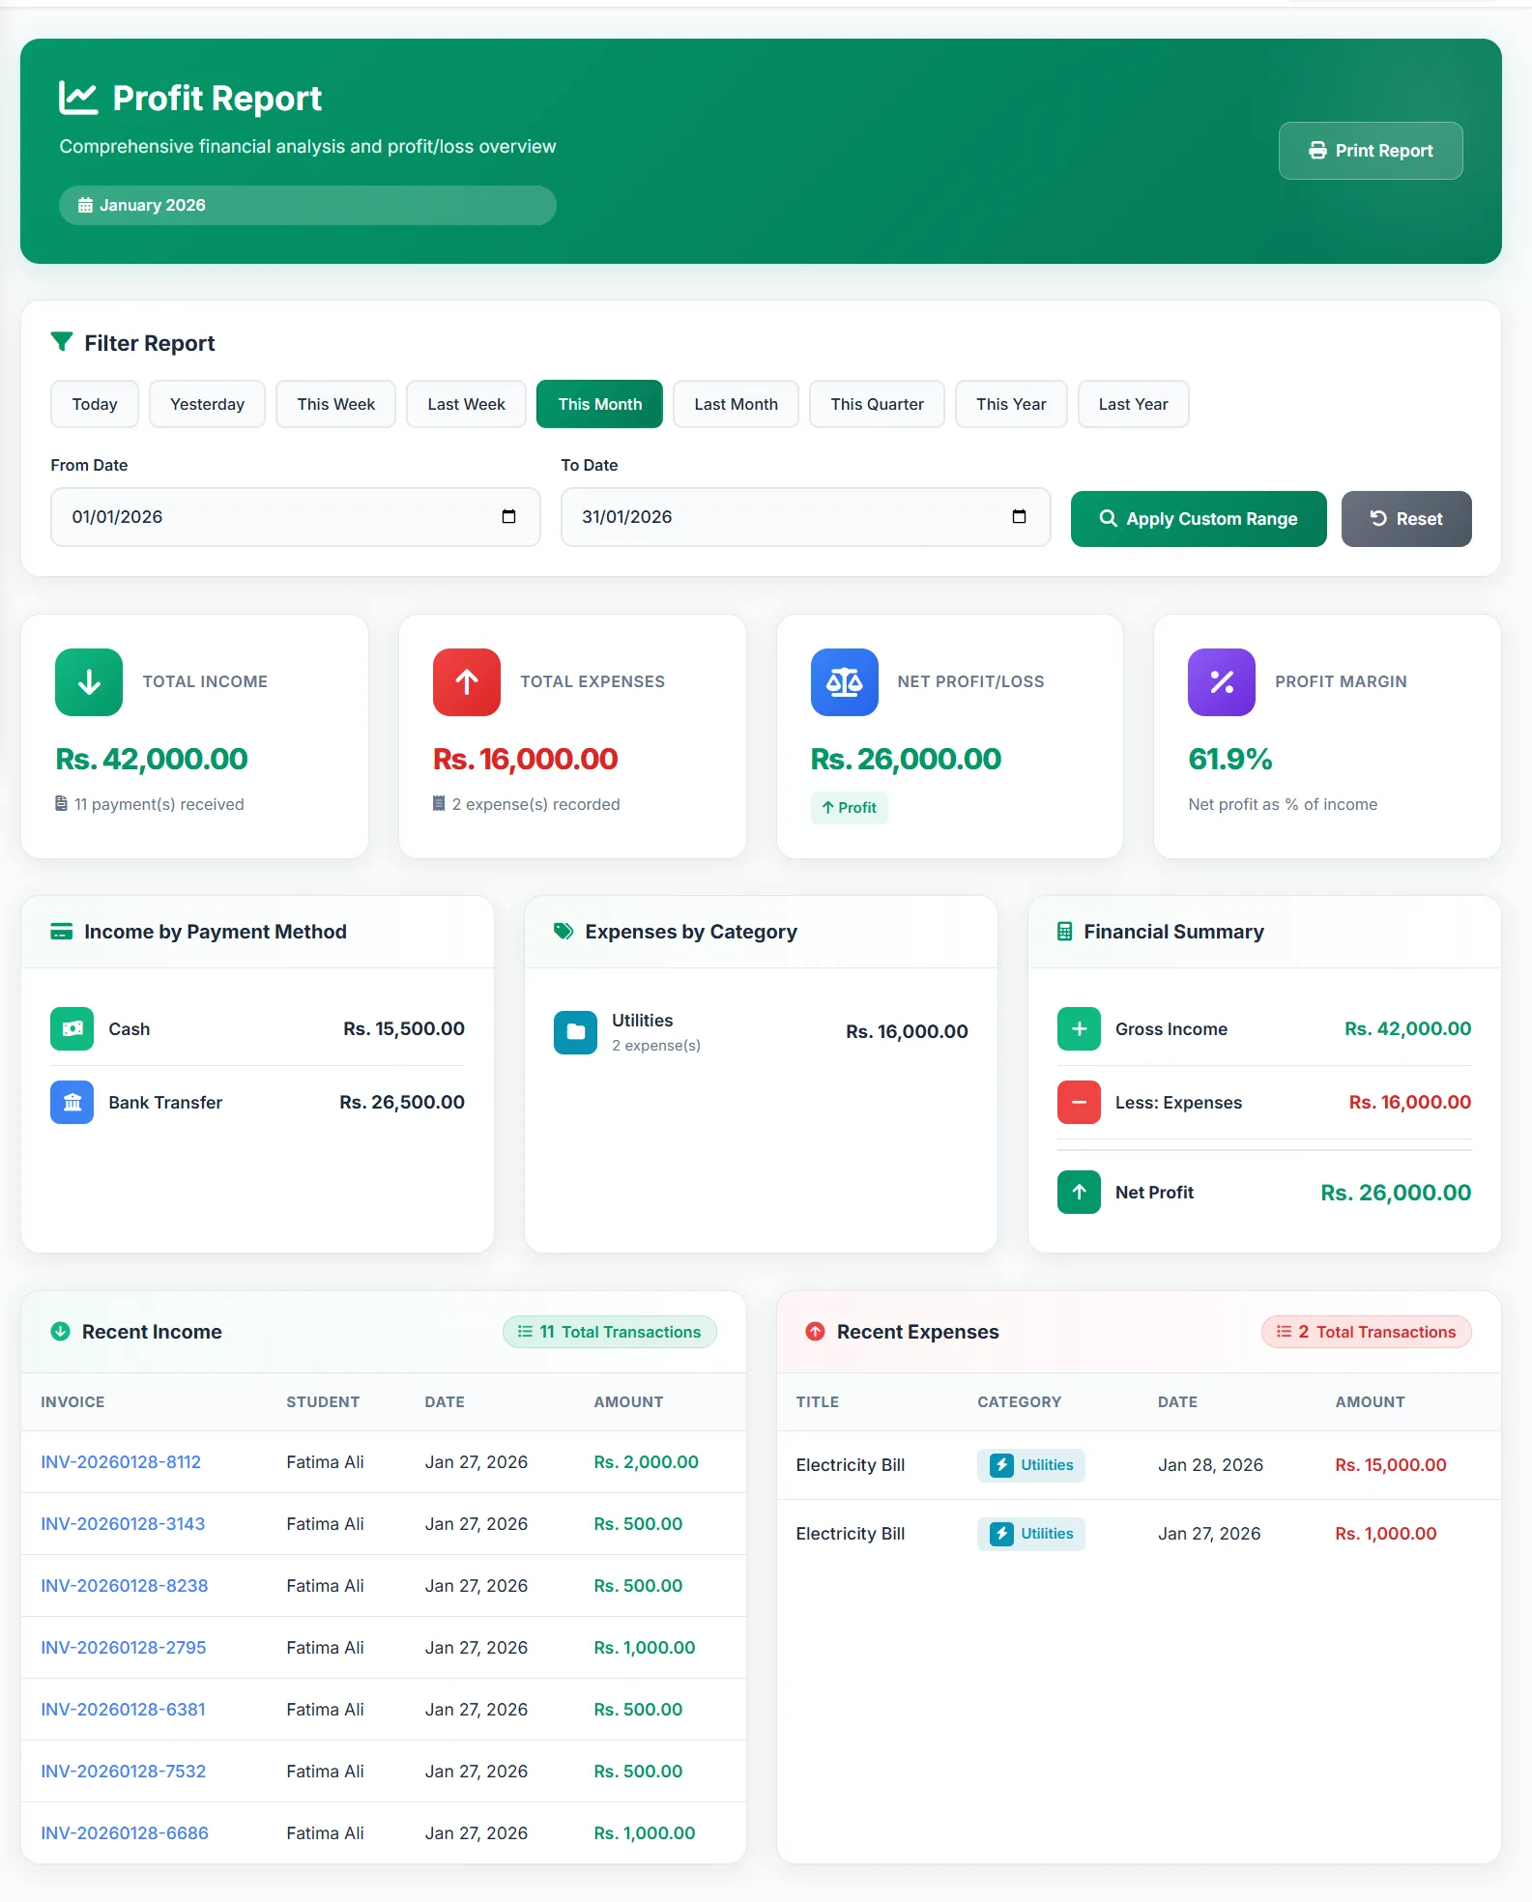The height and width of the screenshot is (1902, 1532).
Task: Choose the Yesterday filter option
Action: pos(207,404)
